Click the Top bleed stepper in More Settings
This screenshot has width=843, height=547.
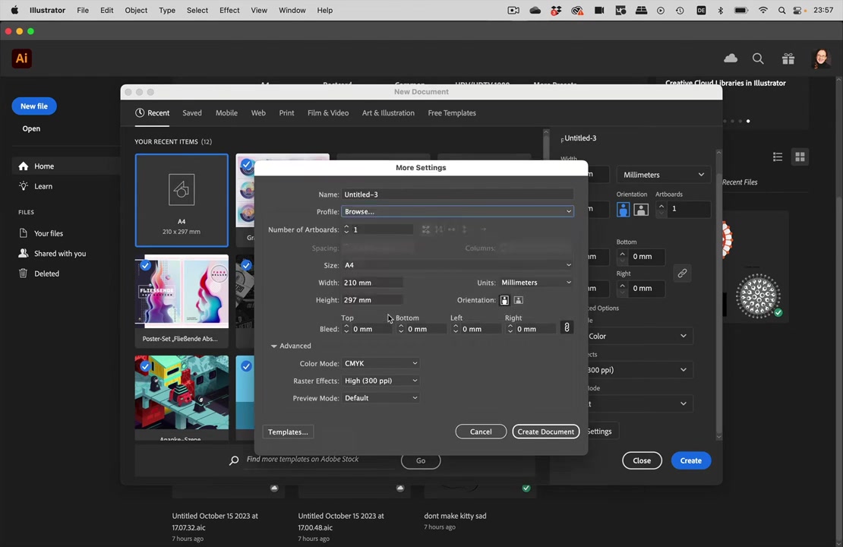tap(346, 329)
